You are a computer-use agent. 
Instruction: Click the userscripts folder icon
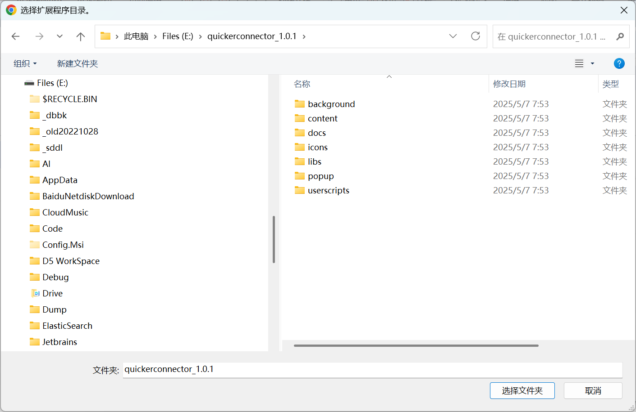[x=300, y=190]
